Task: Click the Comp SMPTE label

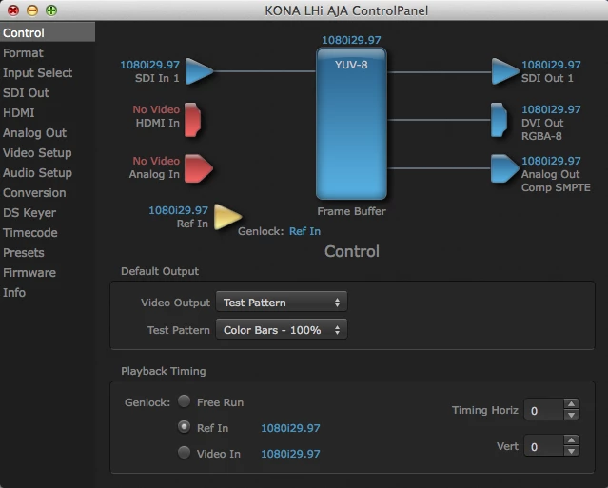Action: [556, 187]
